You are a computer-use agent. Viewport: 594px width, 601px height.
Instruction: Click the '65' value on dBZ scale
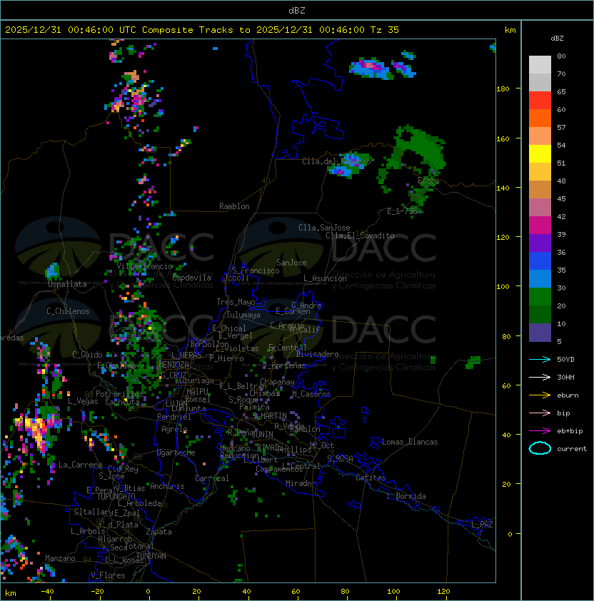(561, 91)
